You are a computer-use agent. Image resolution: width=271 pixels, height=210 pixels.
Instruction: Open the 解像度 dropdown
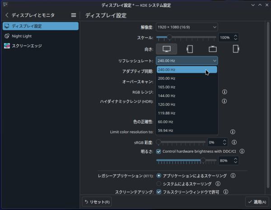[x=187, y=27]
